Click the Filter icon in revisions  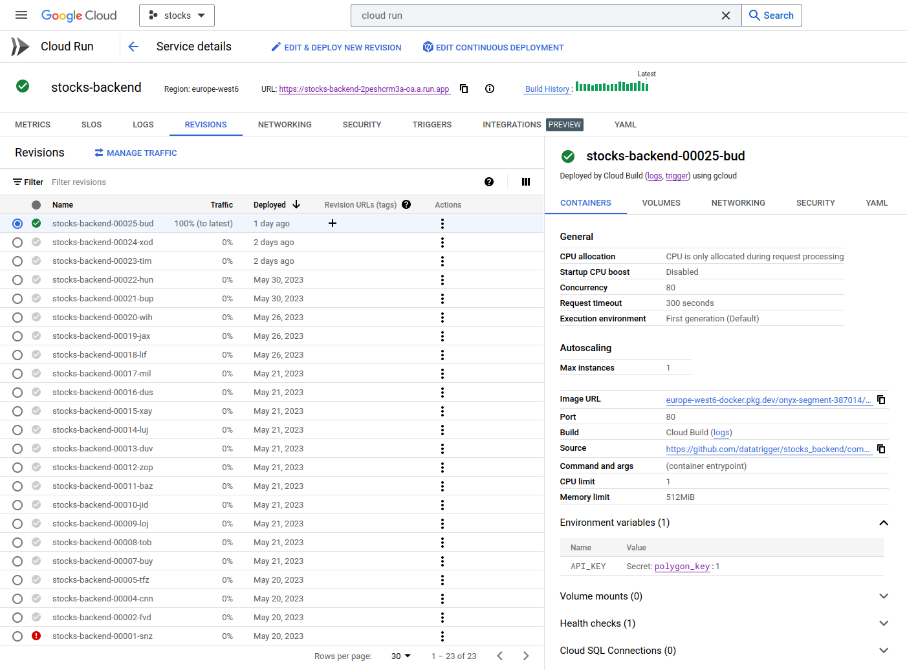pyautogui.click(x=17, y=182)
